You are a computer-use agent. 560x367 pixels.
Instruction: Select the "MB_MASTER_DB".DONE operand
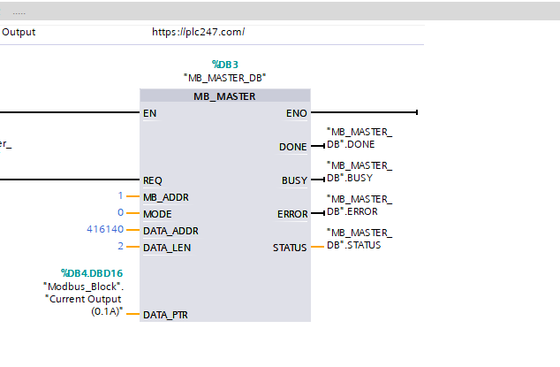pos(359,139)
